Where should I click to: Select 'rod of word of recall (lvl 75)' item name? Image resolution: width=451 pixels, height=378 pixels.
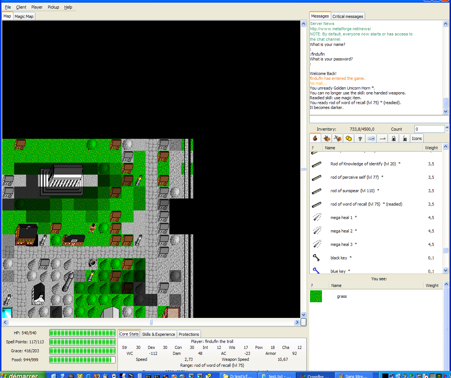[x=355, y=204]
